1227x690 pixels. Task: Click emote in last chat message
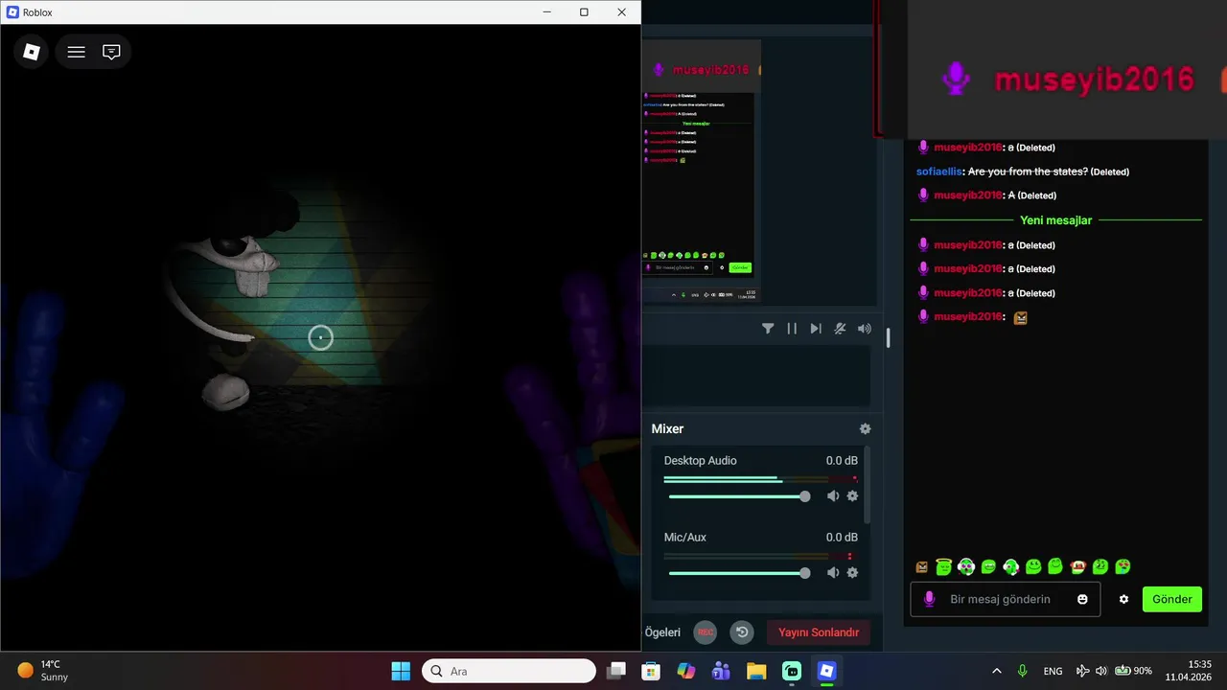click(x=1020, y=317)
